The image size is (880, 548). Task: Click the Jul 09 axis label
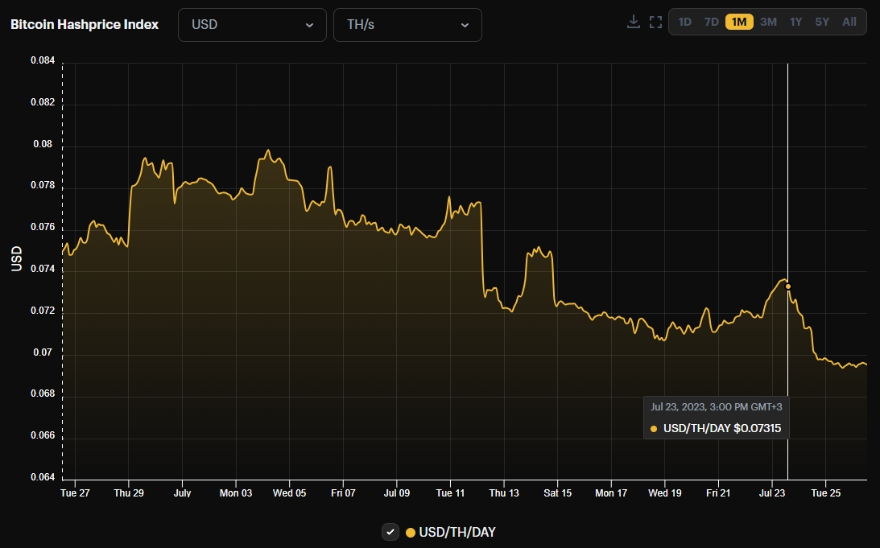[x=397, y=493]
